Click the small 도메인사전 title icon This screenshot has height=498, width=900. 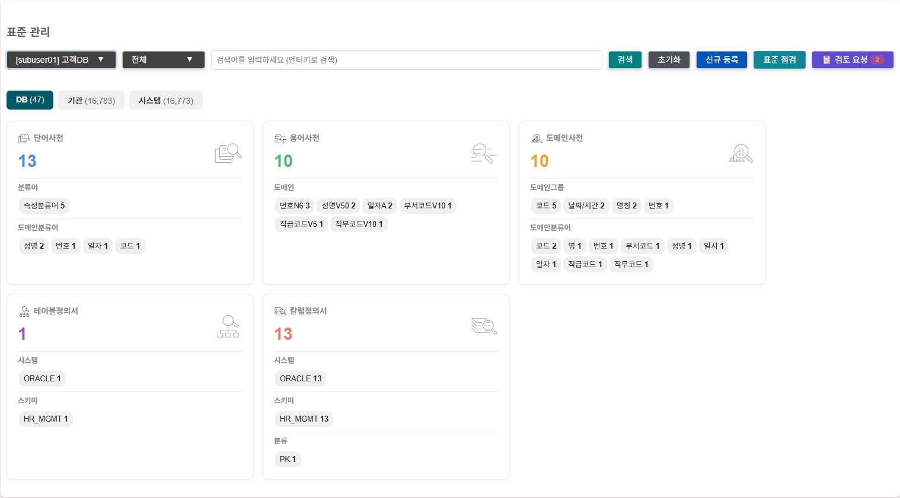click(536, 138)
